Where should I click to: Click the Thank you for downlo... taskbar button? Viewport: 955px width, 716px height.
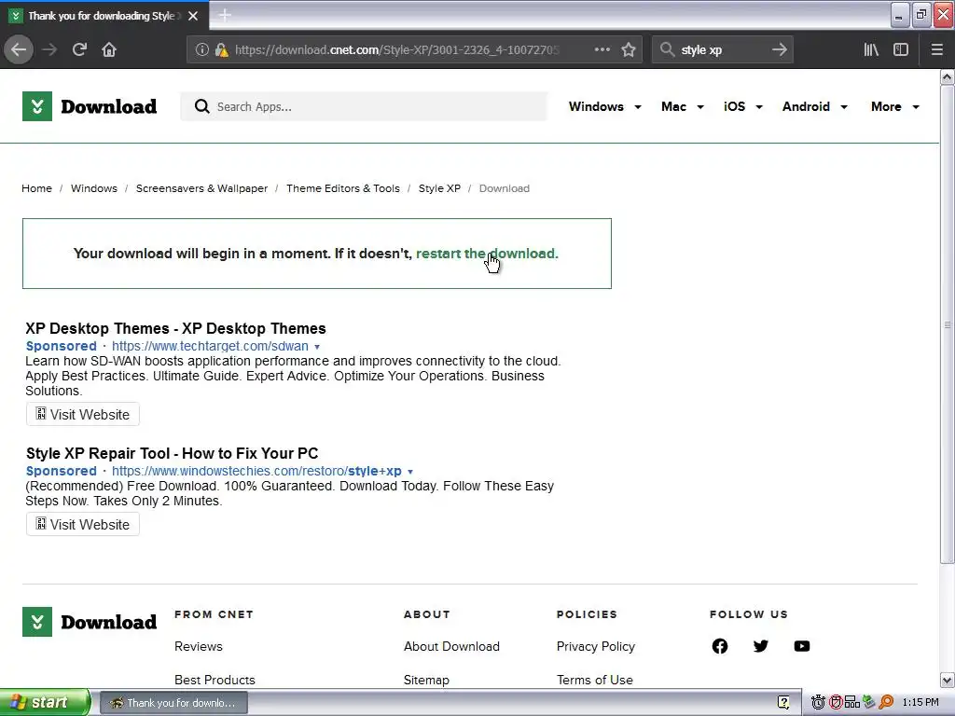coord(173,703)
